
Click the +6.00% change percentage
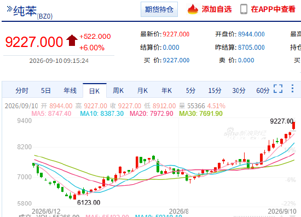92,48
